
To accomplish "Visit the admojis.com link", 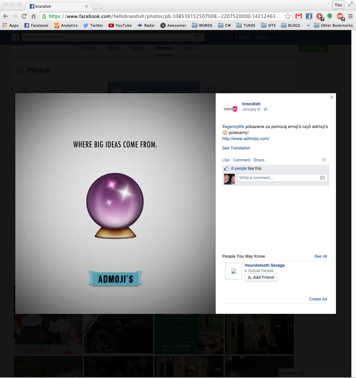I will click(246, 139).
